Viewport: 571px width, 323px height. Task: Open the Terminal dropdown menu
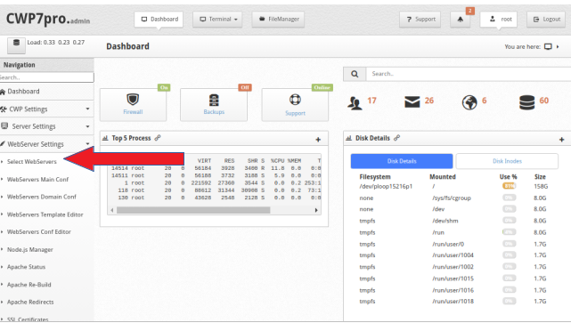tap(217, 20)
